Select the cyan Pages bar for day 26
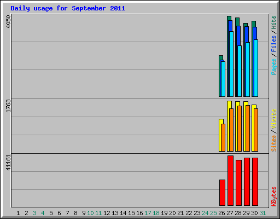280x219 pixels. (223, 79)
